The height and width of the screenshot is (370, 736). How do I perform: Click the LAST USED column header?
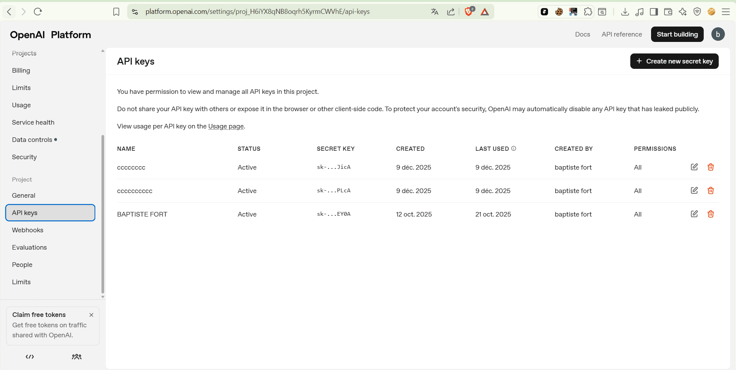coord(492,148)
